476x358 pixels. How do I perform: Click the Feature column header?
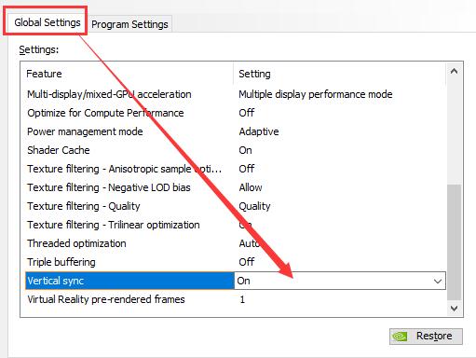pos(127,74)
